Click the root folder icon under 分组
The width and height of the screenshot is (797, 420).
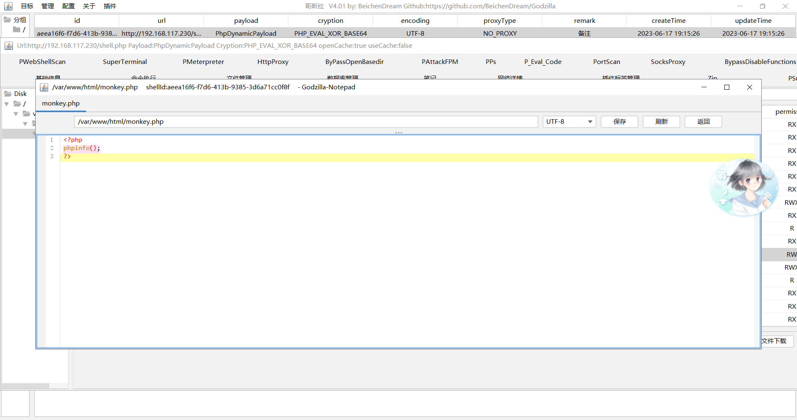(17, 29)
